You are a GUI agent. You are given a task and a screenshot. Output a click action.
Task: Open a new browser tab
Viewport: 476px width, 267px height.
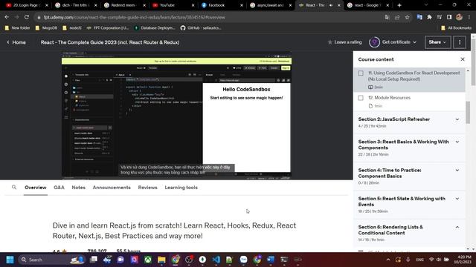[399, 5]
